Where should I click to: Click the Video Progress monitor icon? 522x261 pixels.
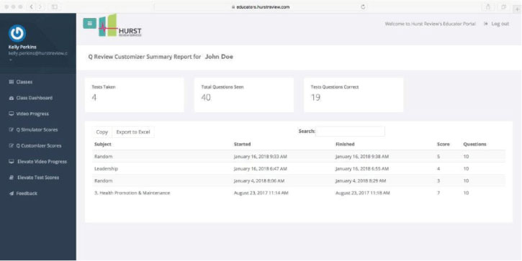[12, 114]
